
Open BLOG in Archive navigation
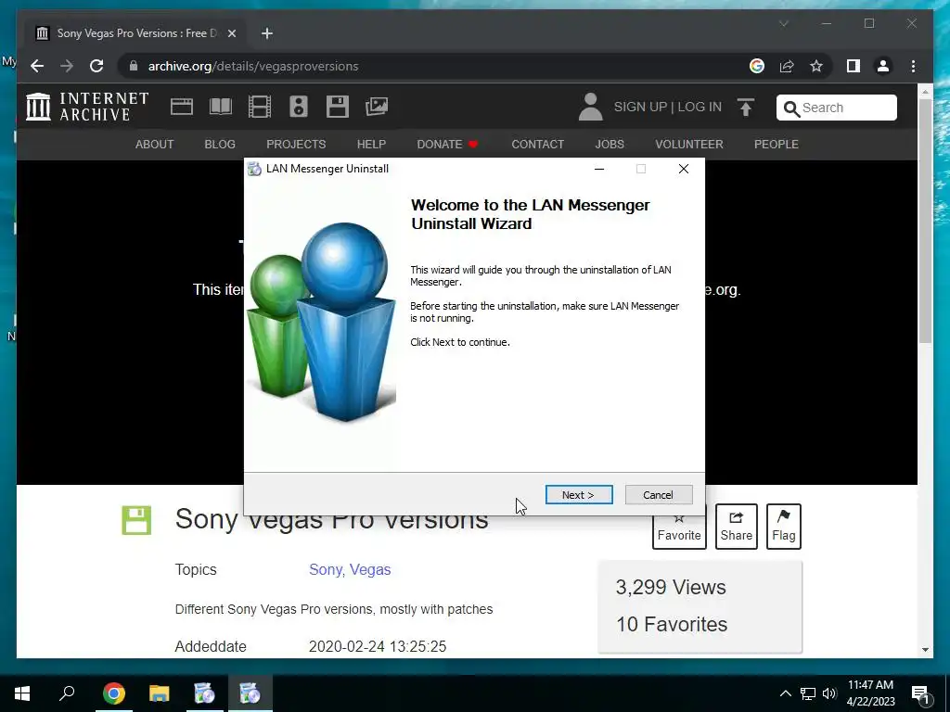point(220,144)
